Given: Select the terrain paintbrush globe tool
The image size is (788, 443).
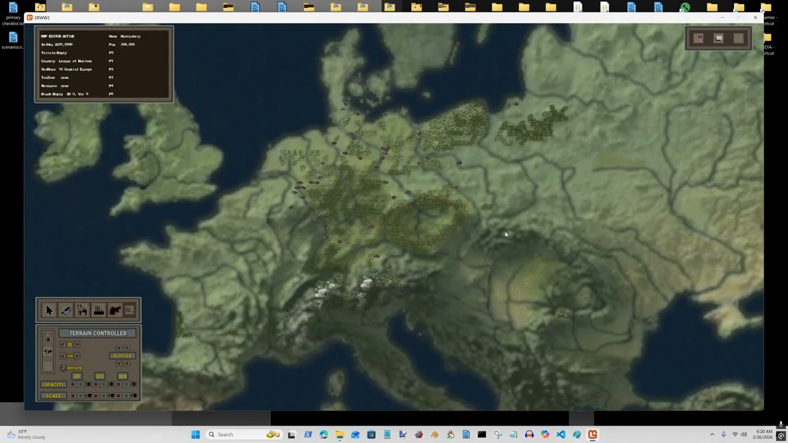Looking at the screenshot, I should click(66, 310).
